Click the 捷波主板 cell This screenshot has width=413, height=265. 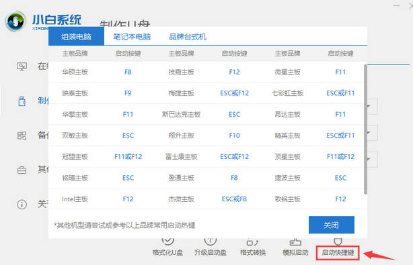(x=287, y=178)
